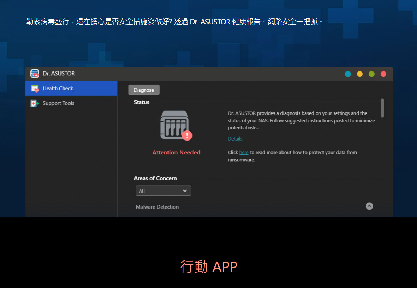Click the NAS device illustration

coord(174,124)
